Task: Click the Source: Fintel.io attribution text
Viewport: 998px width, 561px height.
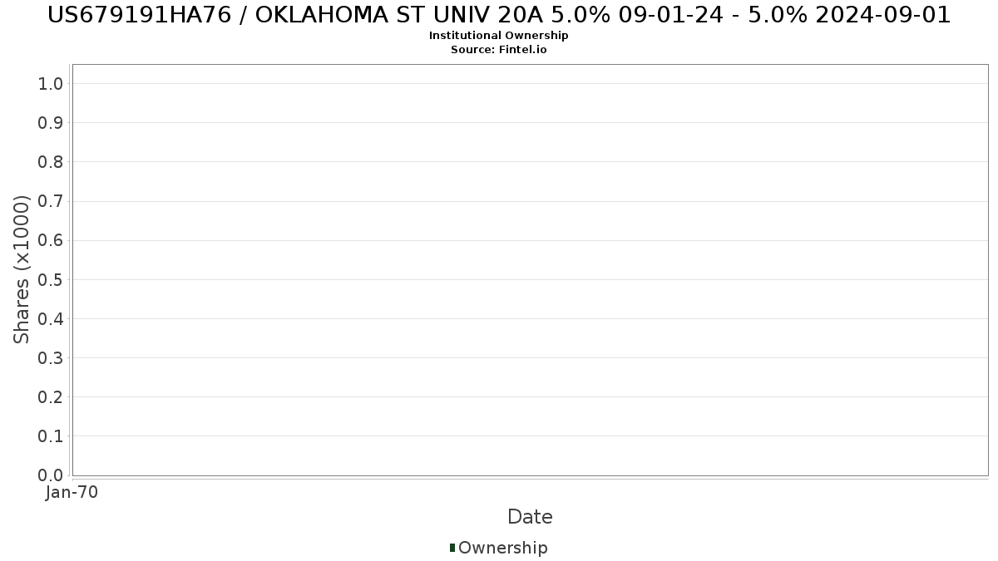Action: (498, 50)
